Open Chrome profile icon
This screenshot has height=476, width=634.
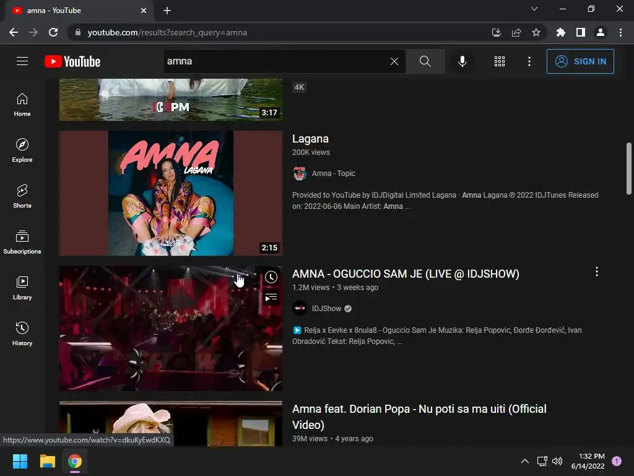601,32
